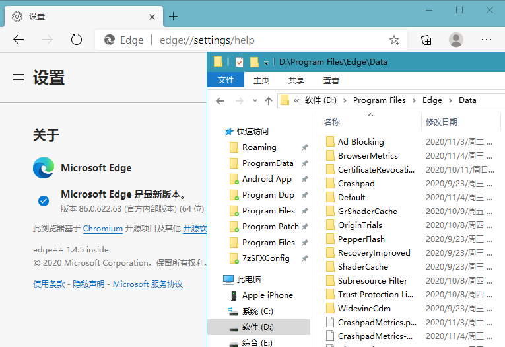Open the Explorer recent locations dropdown

(x=255, y=101)
